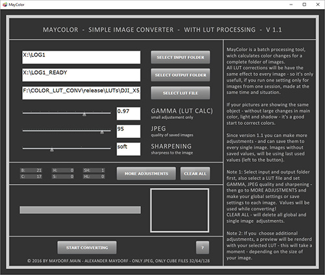Open help with the question mark button

pos(203,248)
